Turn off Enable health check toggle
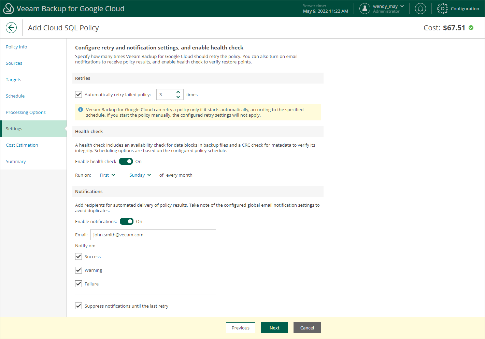The height and width of the screenshot is (339, 485). coord(126,161)
